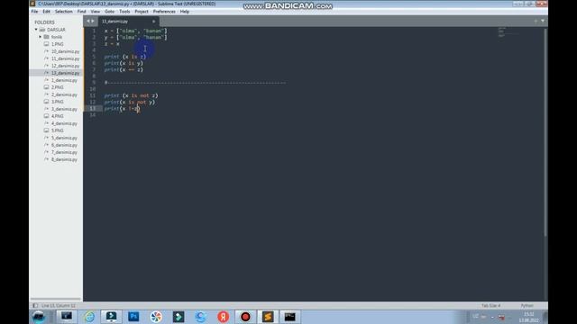The width and height of the screenshot is (577, 324).
Task: Click the dashed comment on line 9
Action: pyautogui.click(x=195, y=83)
